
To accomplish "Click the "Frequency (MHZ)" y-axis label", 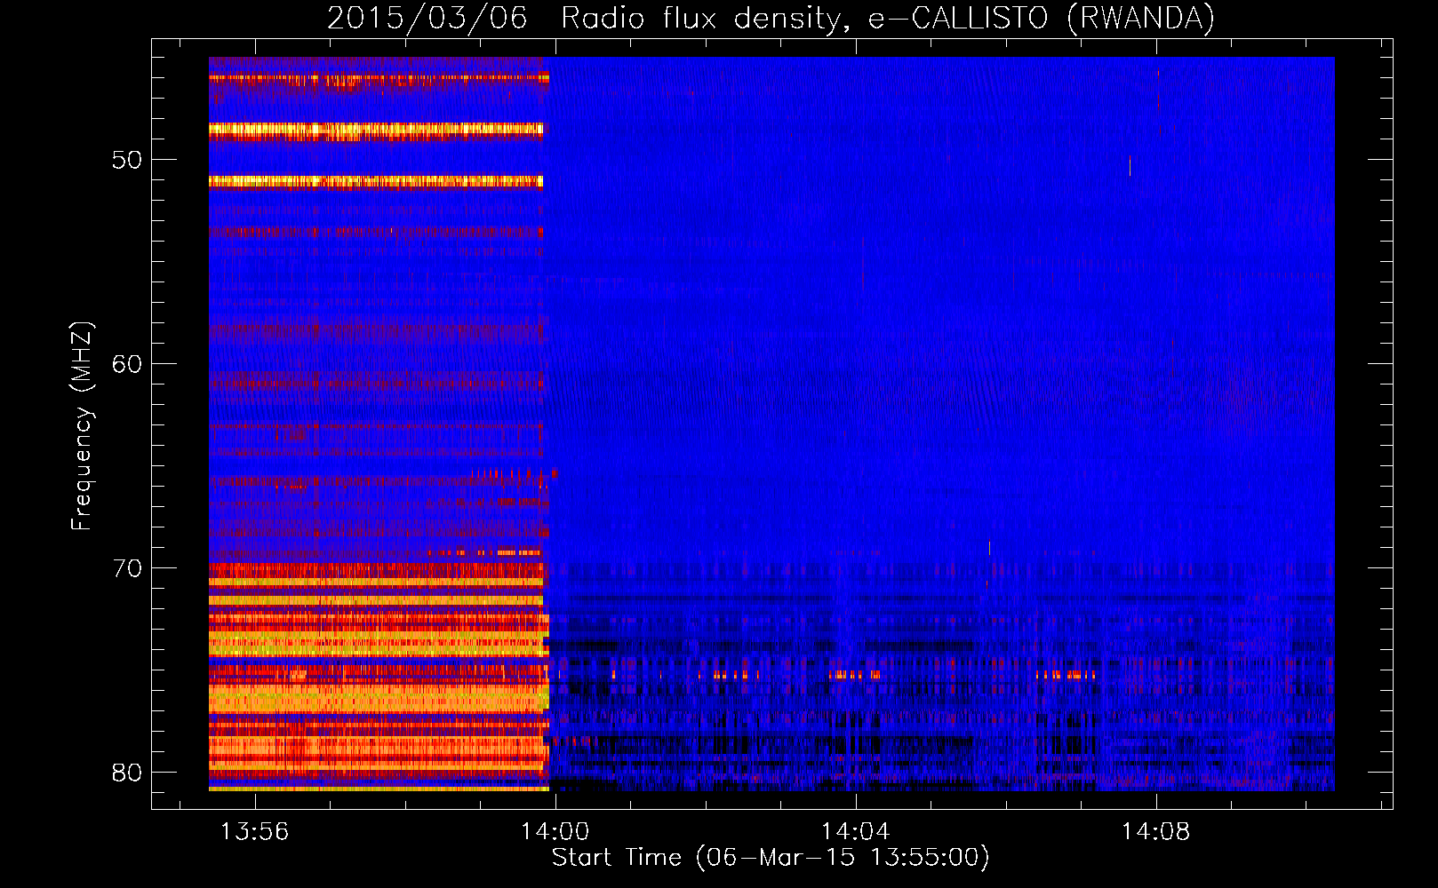I will 82,426.
